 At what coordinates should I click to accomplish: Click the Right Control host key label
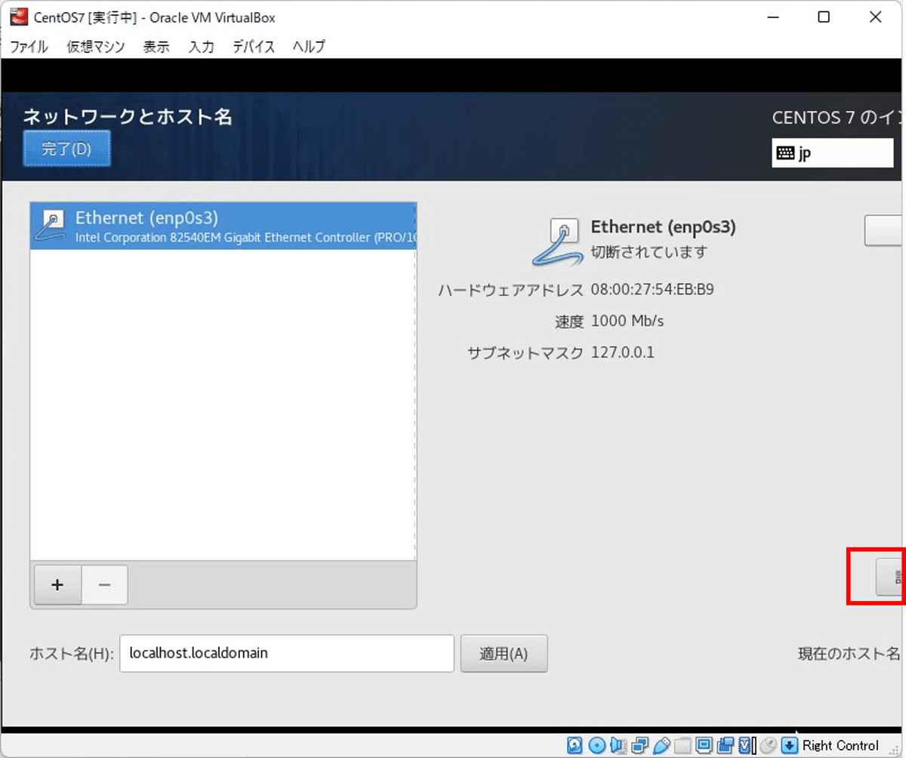click(x=841, y=746)
